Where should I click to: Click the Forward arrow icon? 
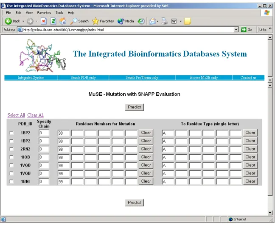click(30, 21)
